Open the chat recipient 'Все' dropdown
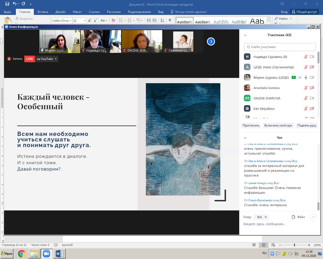Image resolution: width=323 pixels, height=259 pixels. [261, 217]
